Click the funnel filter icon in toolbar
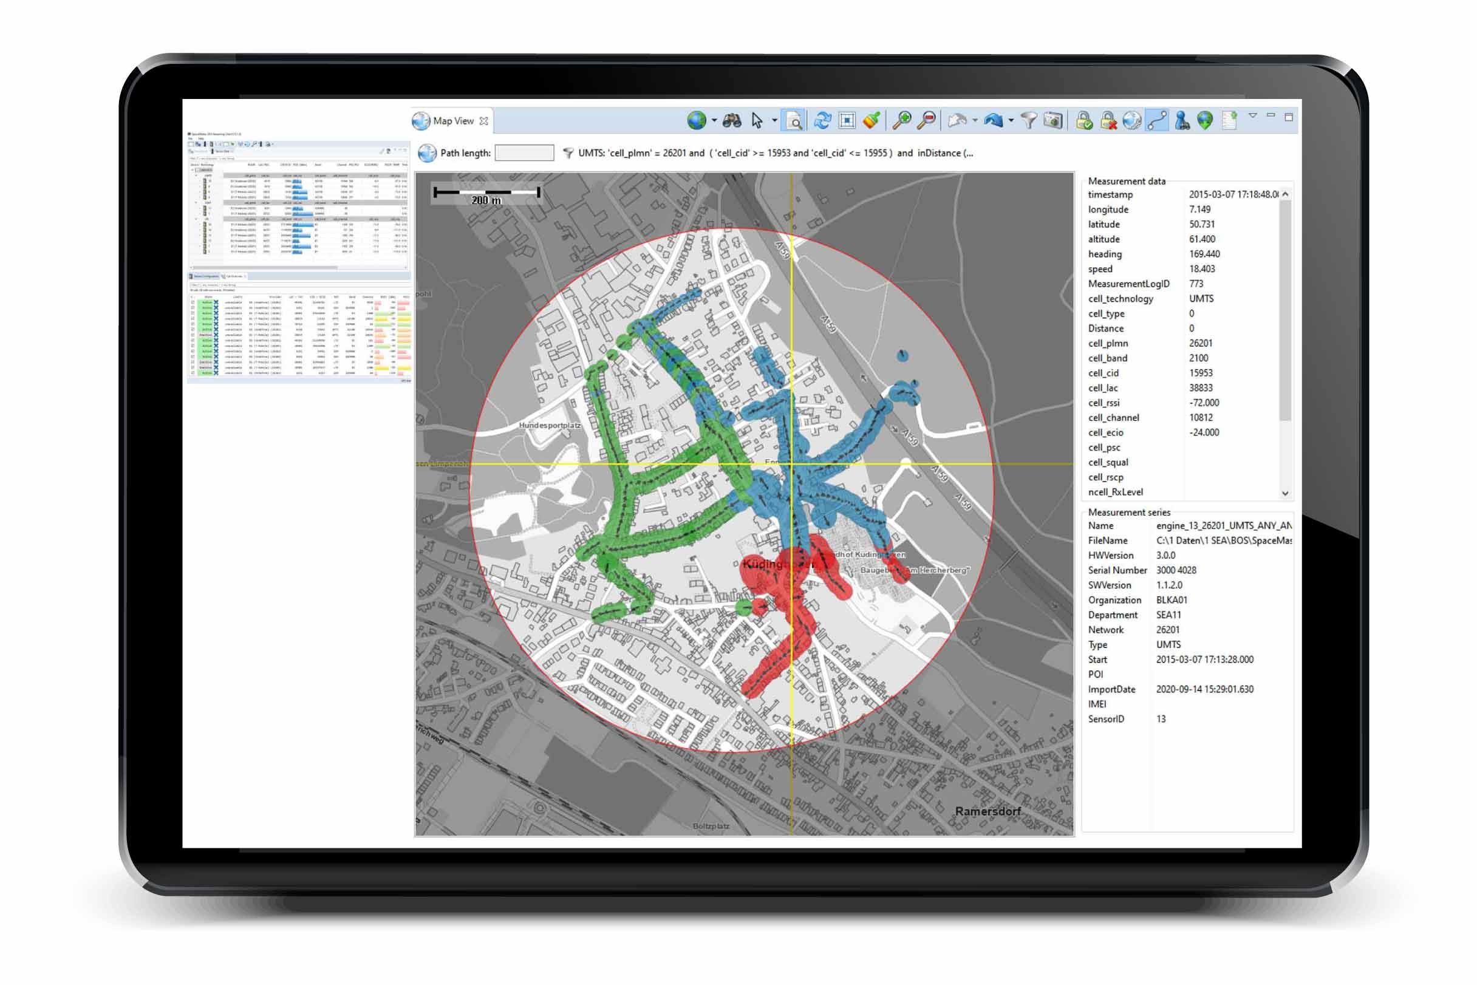The height and width of the screenshot is (985, 1477). tap(1028, 120)
